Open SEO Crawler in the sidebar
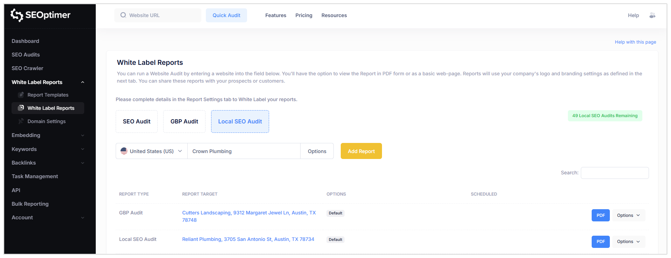This screenshot has width=671, height=258. click(27, 68)
